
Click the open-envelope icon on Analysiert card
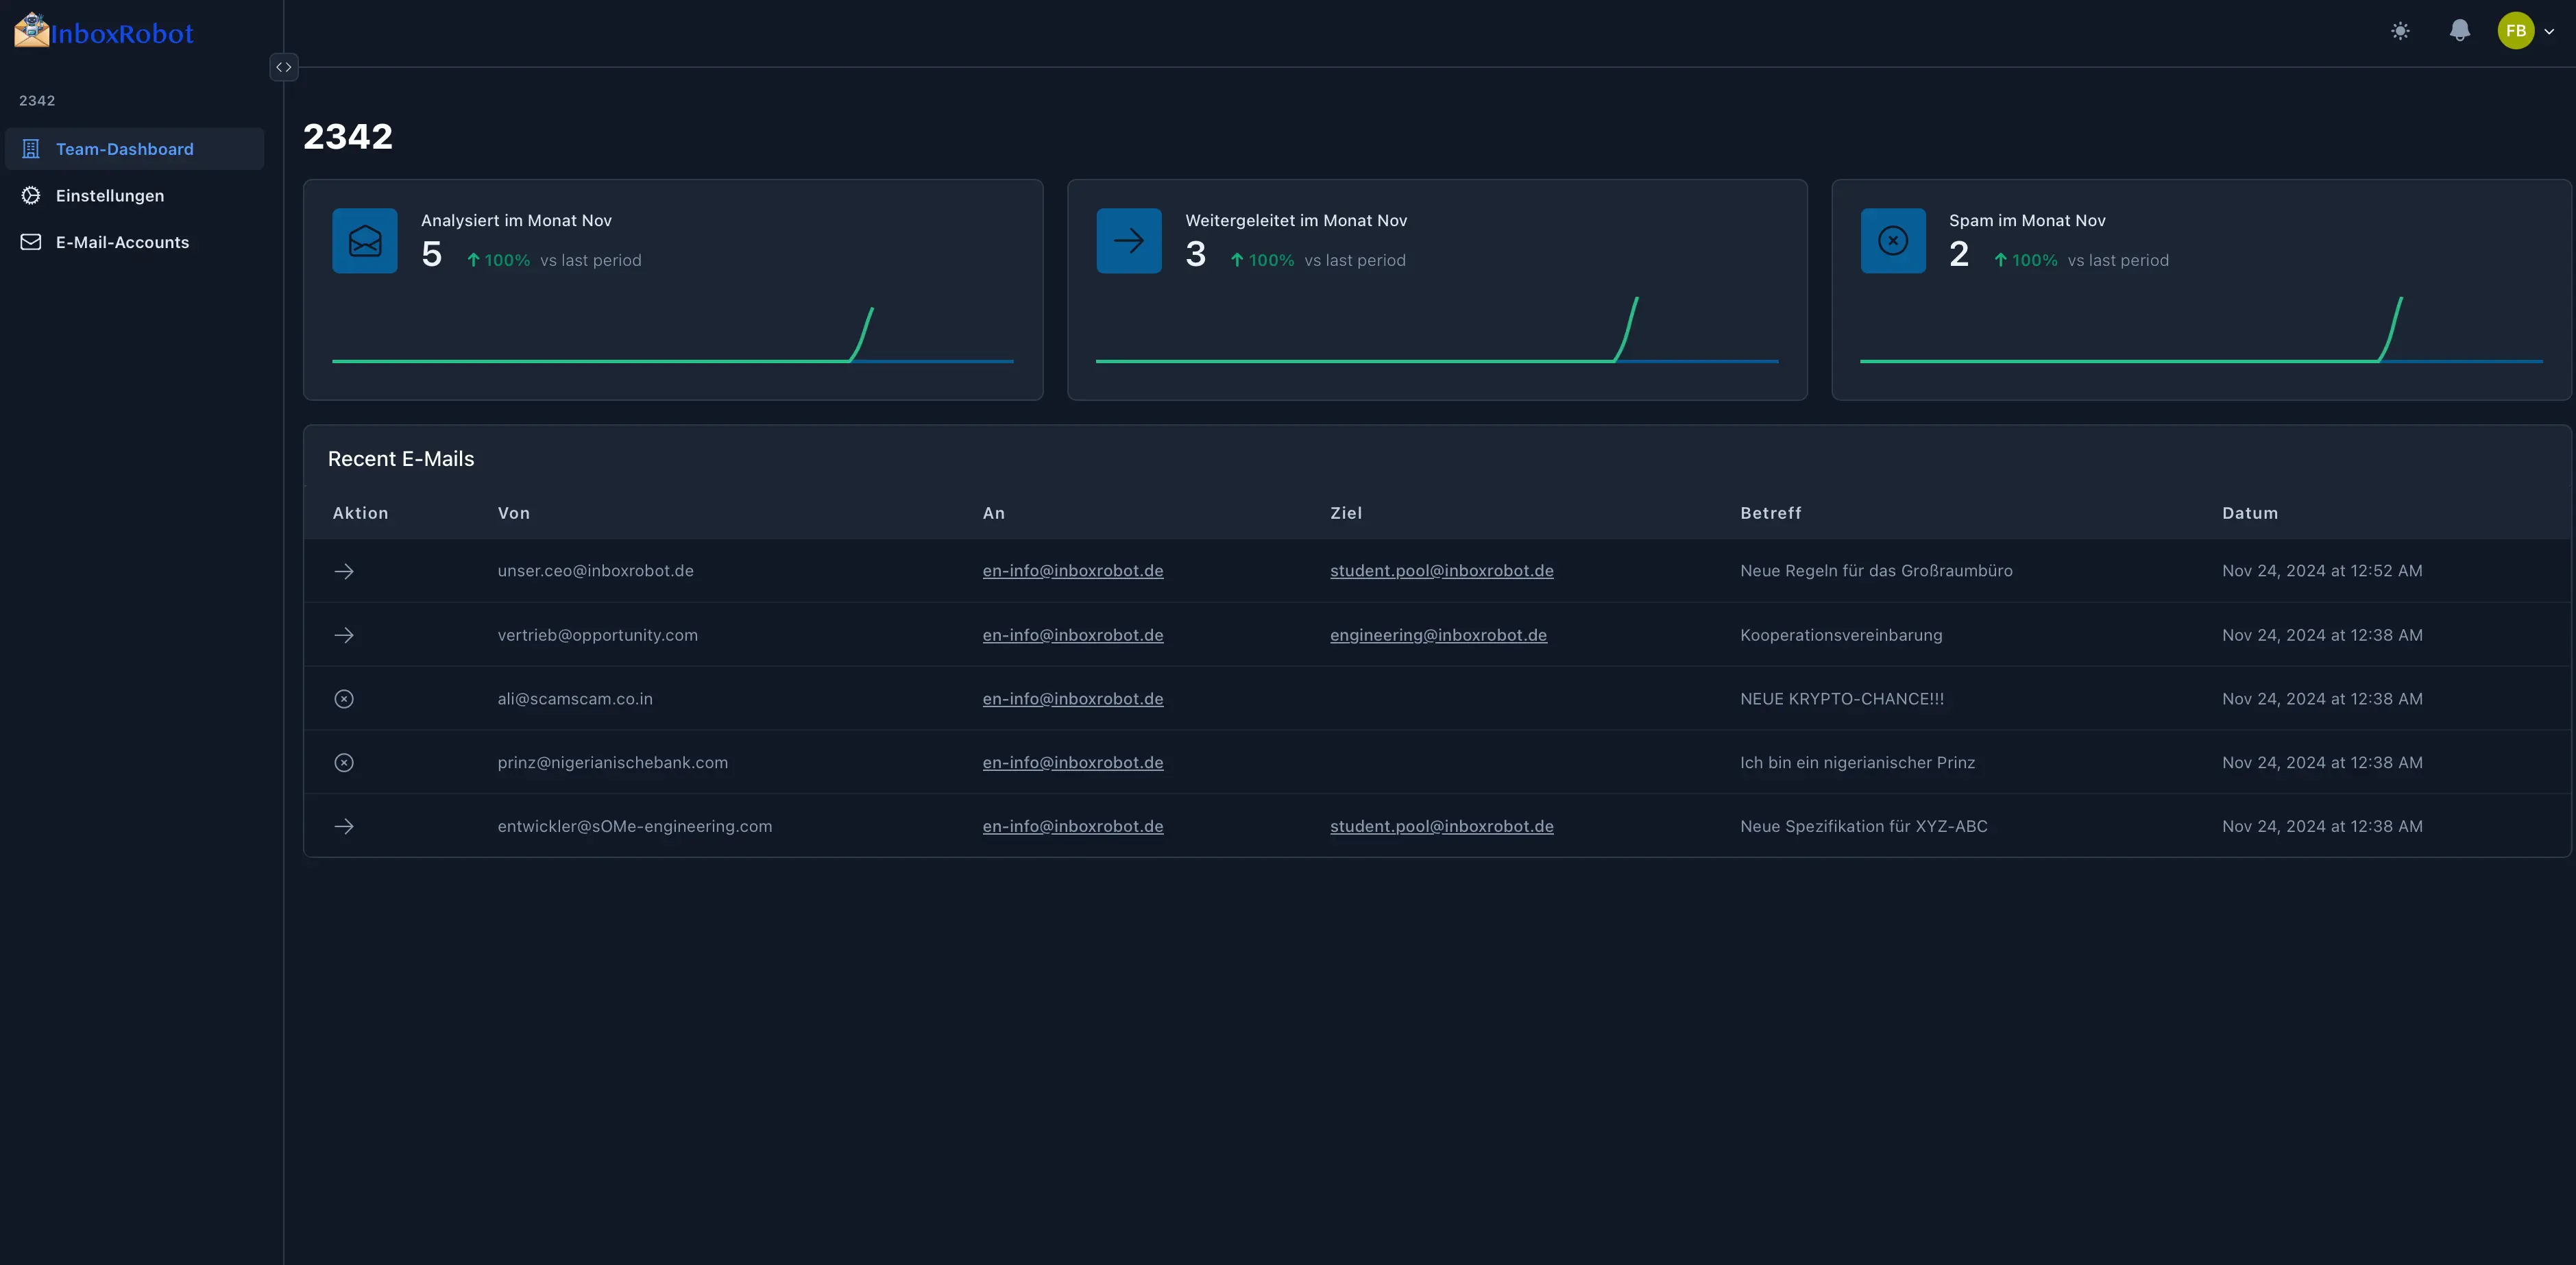coord(365,241)
